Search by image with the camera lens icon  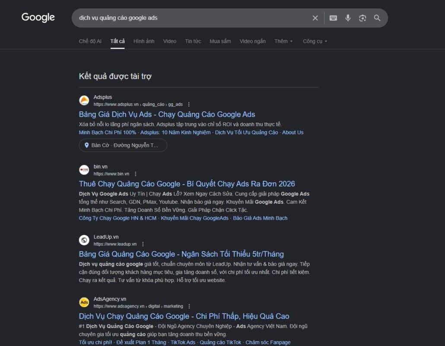(x=362, y=18)
